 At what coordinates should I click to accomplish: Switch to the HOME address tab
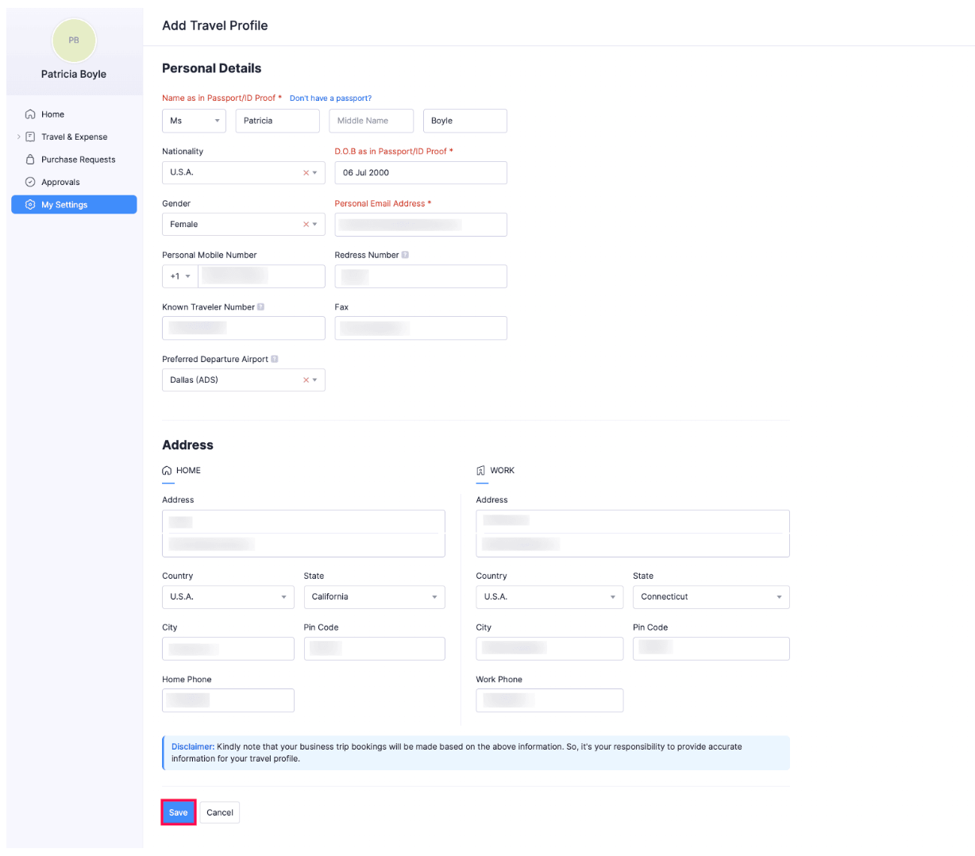pyautogui.click(x=182, y=470)
